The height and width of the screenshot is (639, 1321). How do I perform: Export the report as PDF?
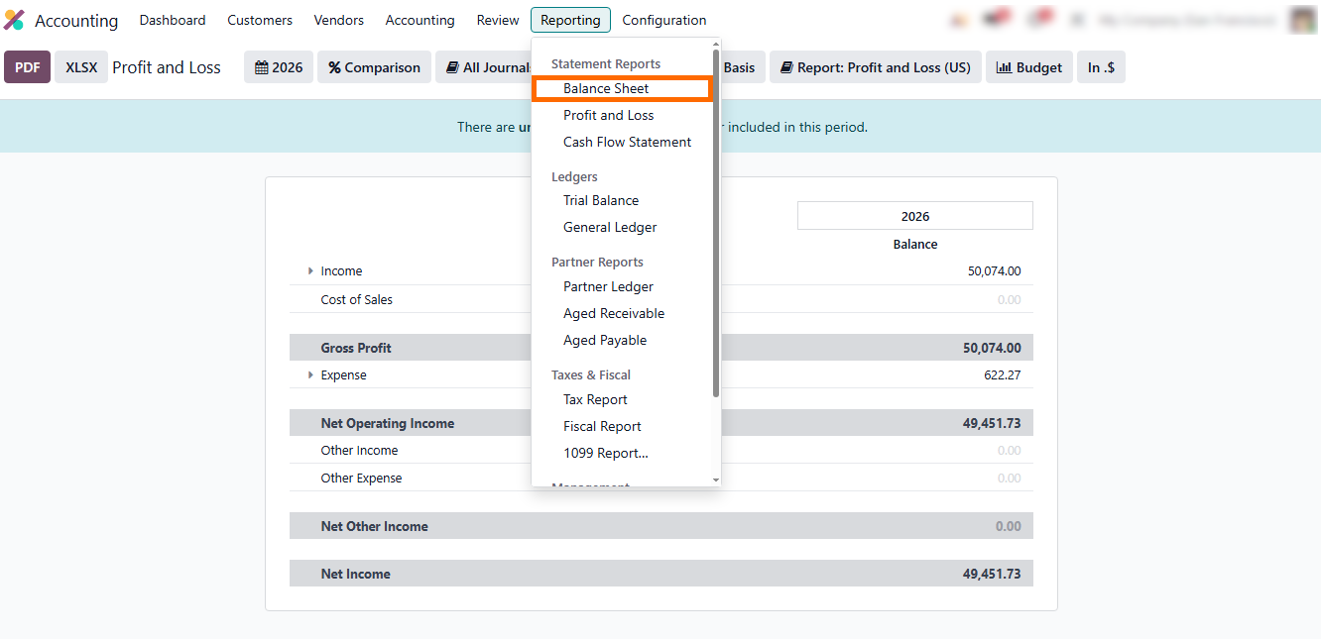(x=27, y=67)
